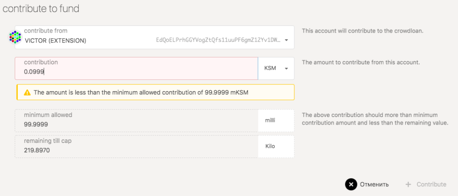Click the caret next to KSM
This screenshot has width=458, height=196.
click(x=286, y=69)
